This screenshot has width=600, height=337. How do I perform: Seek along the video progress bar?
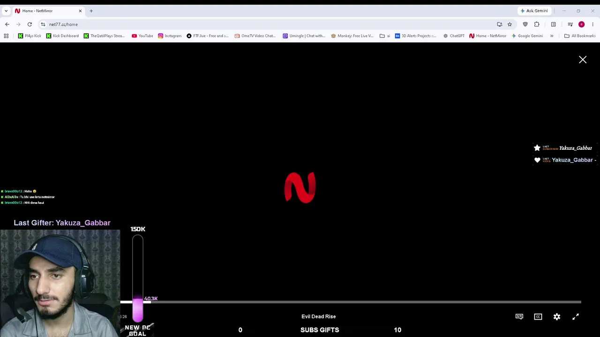pos(351,302)
